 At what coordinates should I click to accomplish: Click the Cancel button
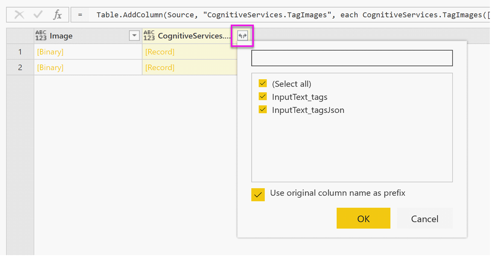point(425,218)
